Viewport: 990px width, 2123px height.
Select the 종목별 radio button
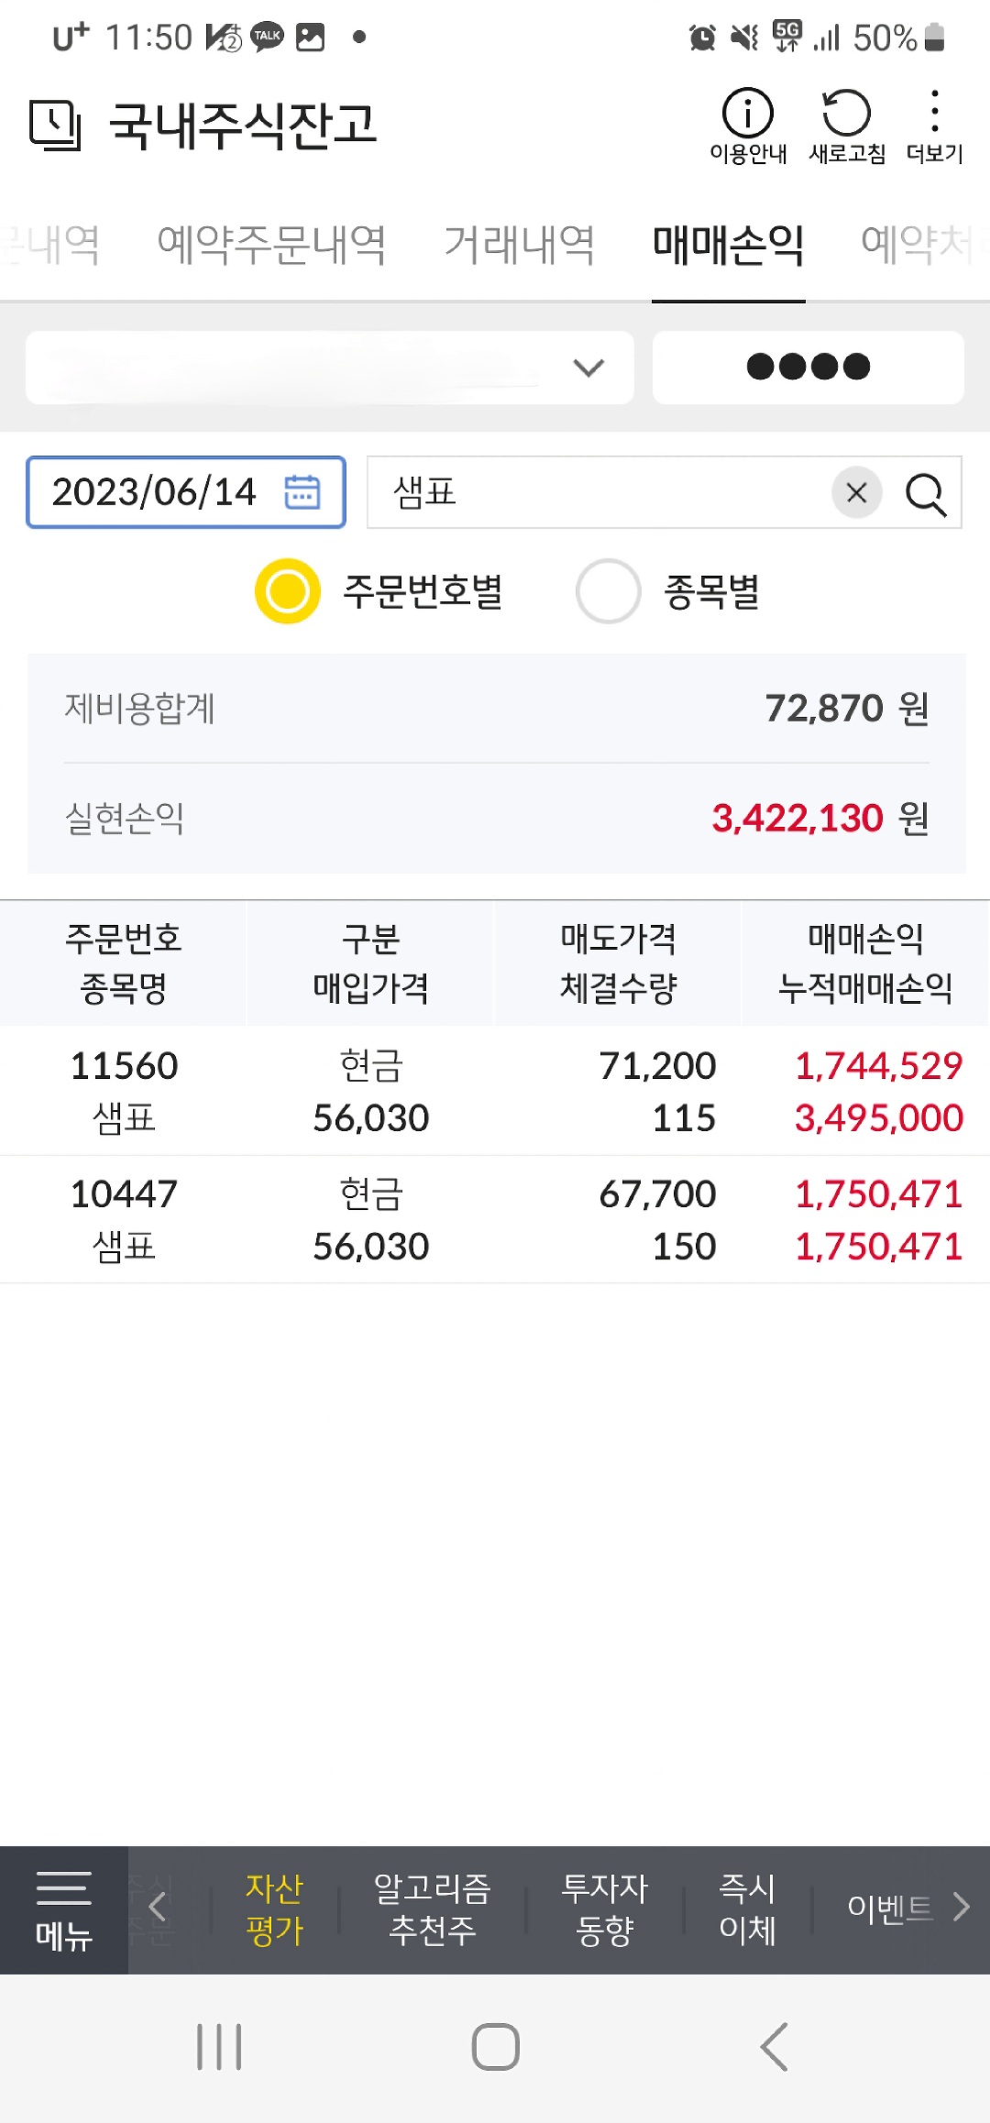(608, 591)
